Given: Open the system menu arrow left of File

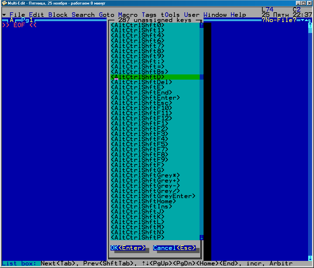Looking at the screenshot, I should click(x=4, y=15).
